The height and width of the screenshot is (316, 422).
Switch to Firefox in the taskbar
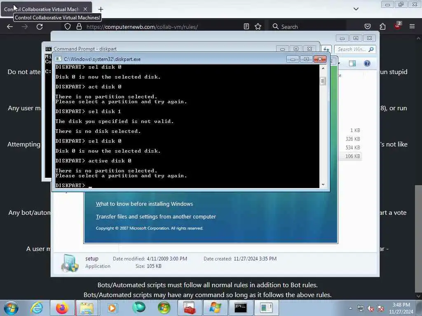pyautogui.click(x=62, y=308)
